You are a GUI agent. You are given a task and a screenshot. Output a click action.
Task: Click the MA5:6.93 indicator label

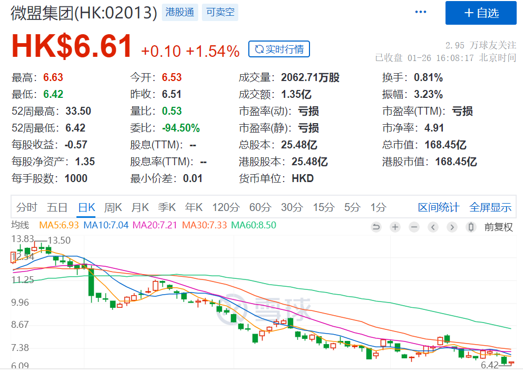coord(59,225)
